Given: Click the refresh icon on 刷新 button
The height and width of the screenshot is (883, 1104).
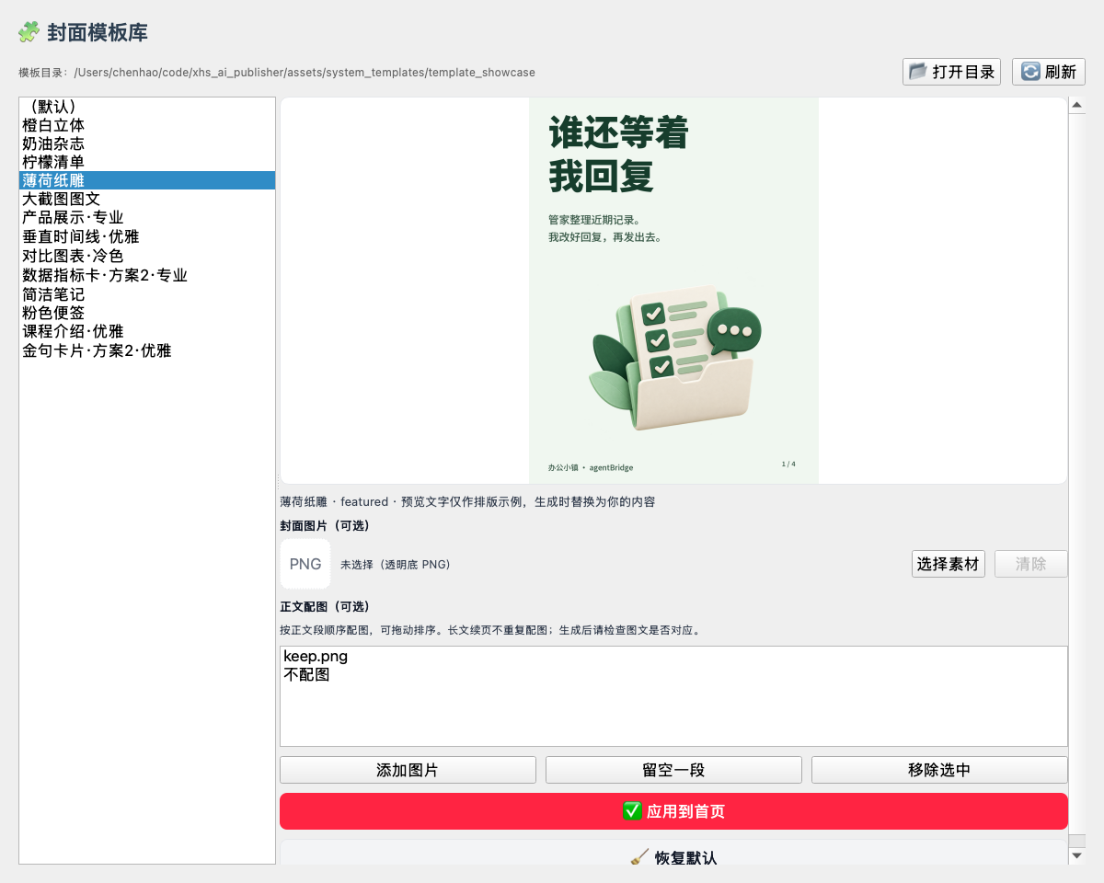Looking at the screenshot, I should click(x=1031, y=72).
